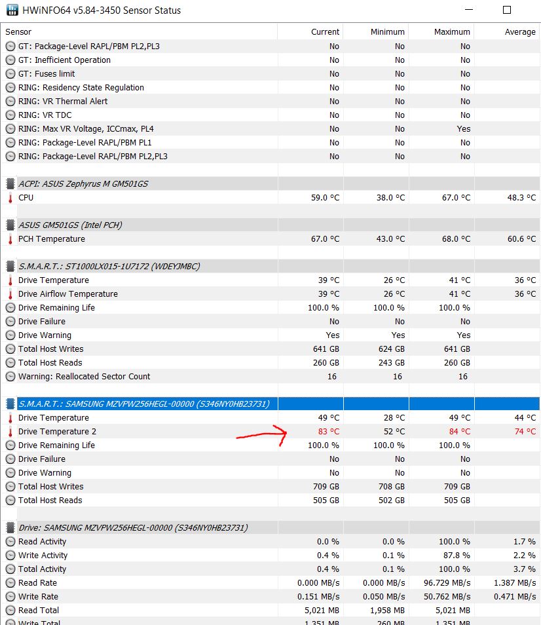Click the thermometer icon beside Drive Temperature 2
Image resolution: width=541 pixels, height=625 pixels.
[x=10, y=432]
